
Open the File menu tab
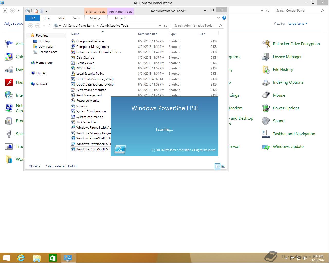tap(33, 18)
